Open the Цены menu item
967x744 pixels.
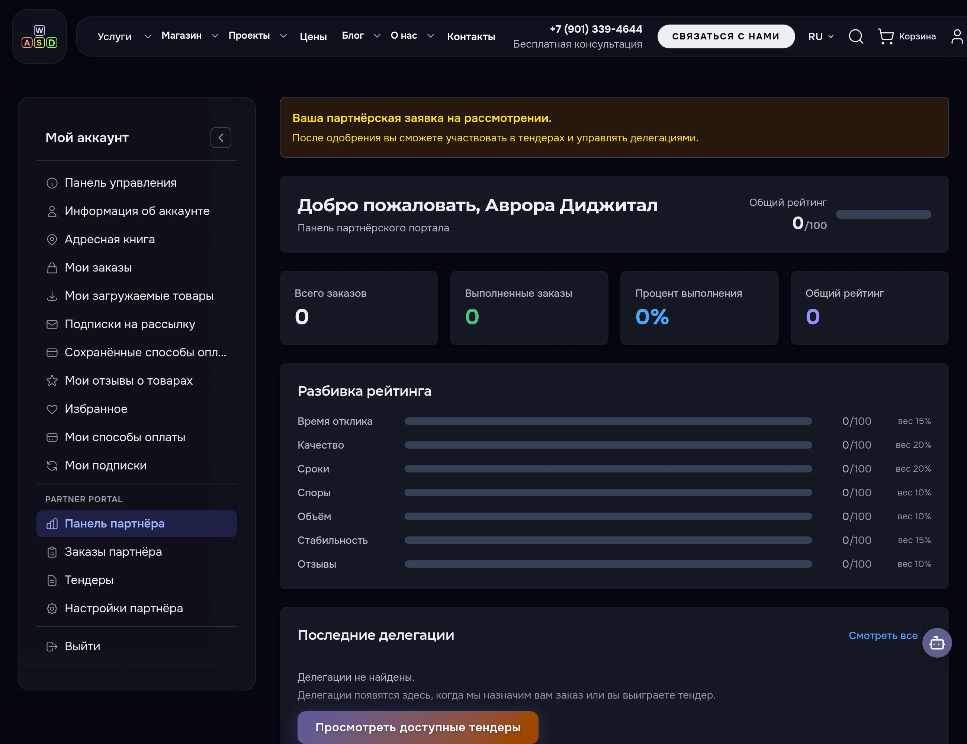point(313,36)
